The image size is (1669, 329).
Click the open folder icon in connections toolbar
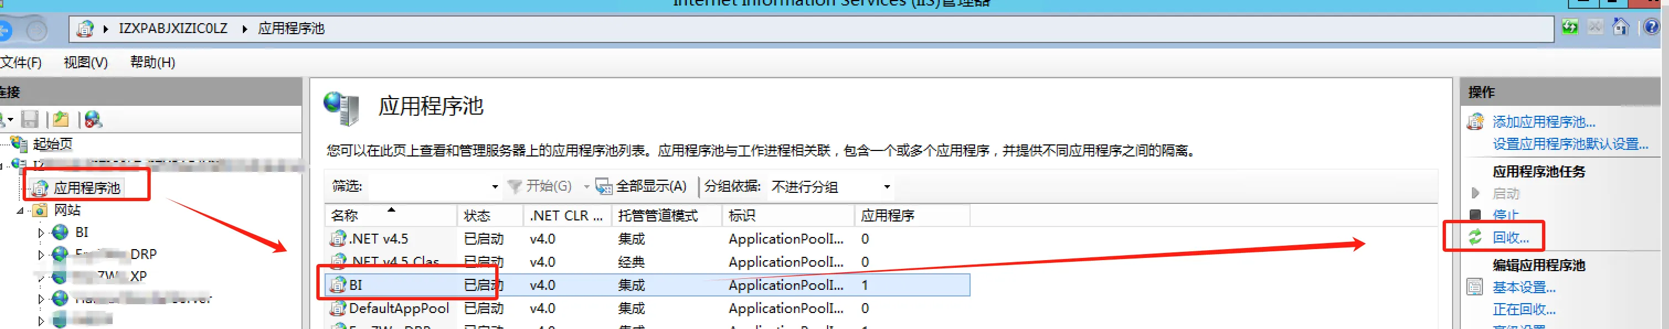tap(61, 120)
